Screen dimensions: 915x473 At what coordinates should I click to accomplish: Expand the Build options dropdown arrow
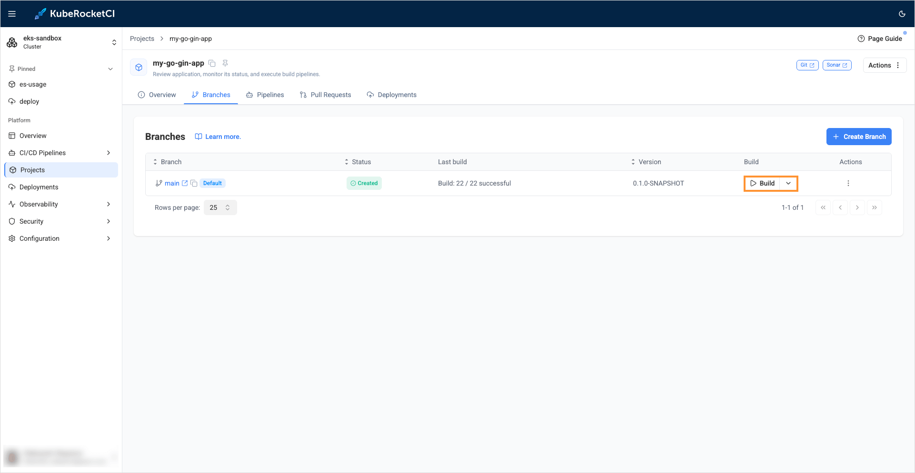788,183
